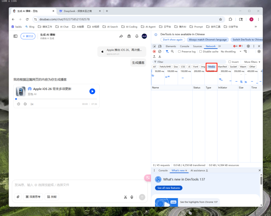
Task: Start a new chat with 新对话
Action: coord(28,36)
